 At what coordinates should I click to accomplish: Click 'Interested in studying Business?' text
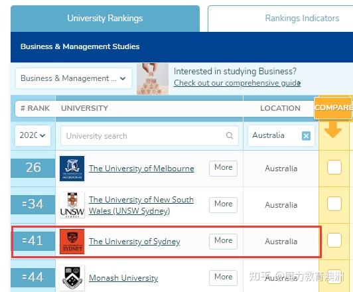click(235, 72)
